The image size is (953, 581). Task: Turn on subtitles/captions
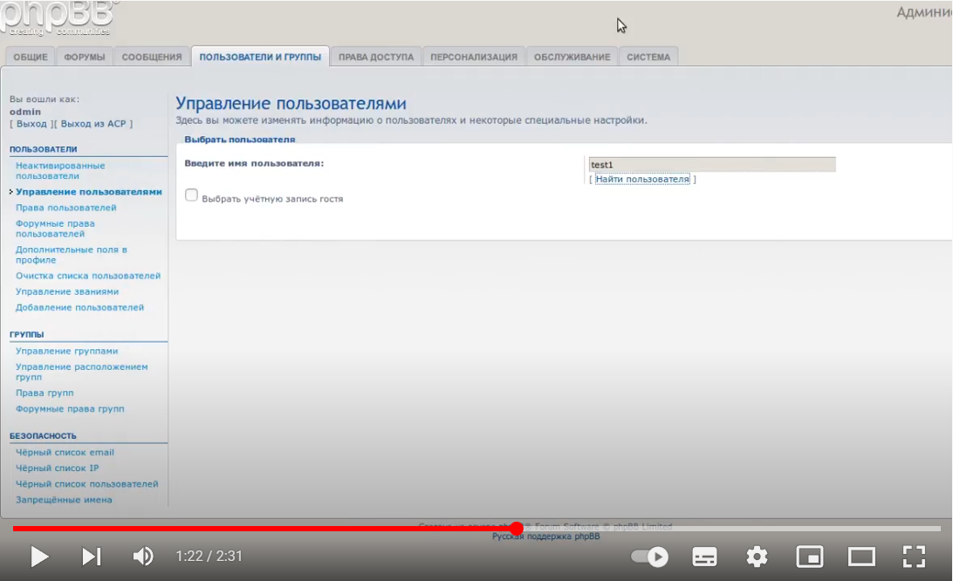pyautogui.click(x=704, y=556)
